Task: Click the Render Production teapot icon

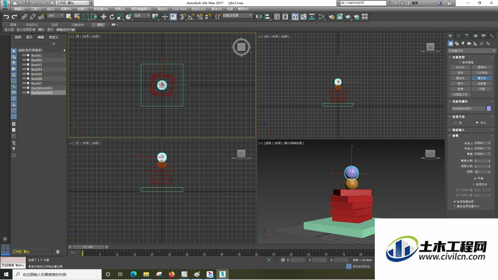Action: coord(348,17)
